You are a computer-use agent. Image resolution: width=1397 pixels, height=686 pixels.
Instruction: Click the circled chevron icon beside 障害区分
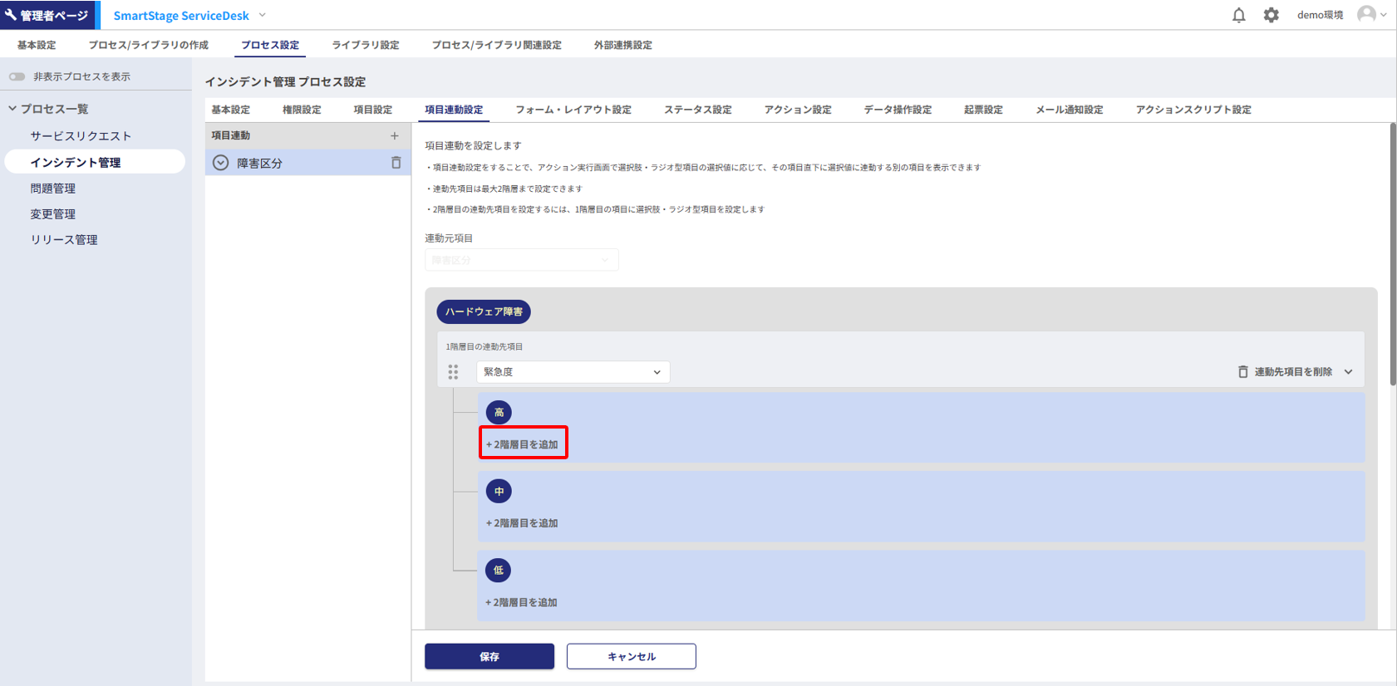tap(221, 163)
